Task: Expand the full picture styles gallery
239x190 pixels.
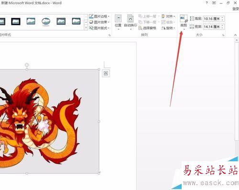Action: pos(86,28)
